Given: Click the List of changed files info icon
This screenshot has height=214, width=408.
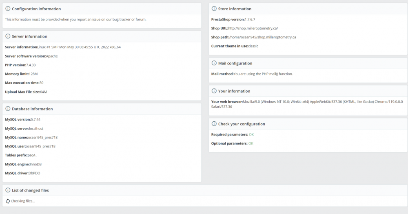Looking at the screenshot, I should tap(8, 190).
